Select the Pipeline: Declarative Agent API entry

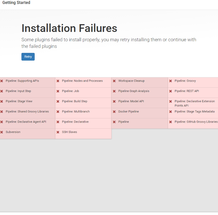26,122
